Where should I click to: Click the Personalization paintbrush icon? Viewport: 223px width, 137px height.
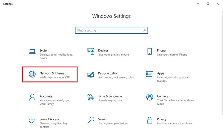pos(91,75)
